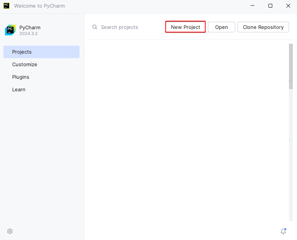Viewport: 297px width, 240px height.
Task: Close the Welcome to PyCharm window
Action: [x=288, y=6]
